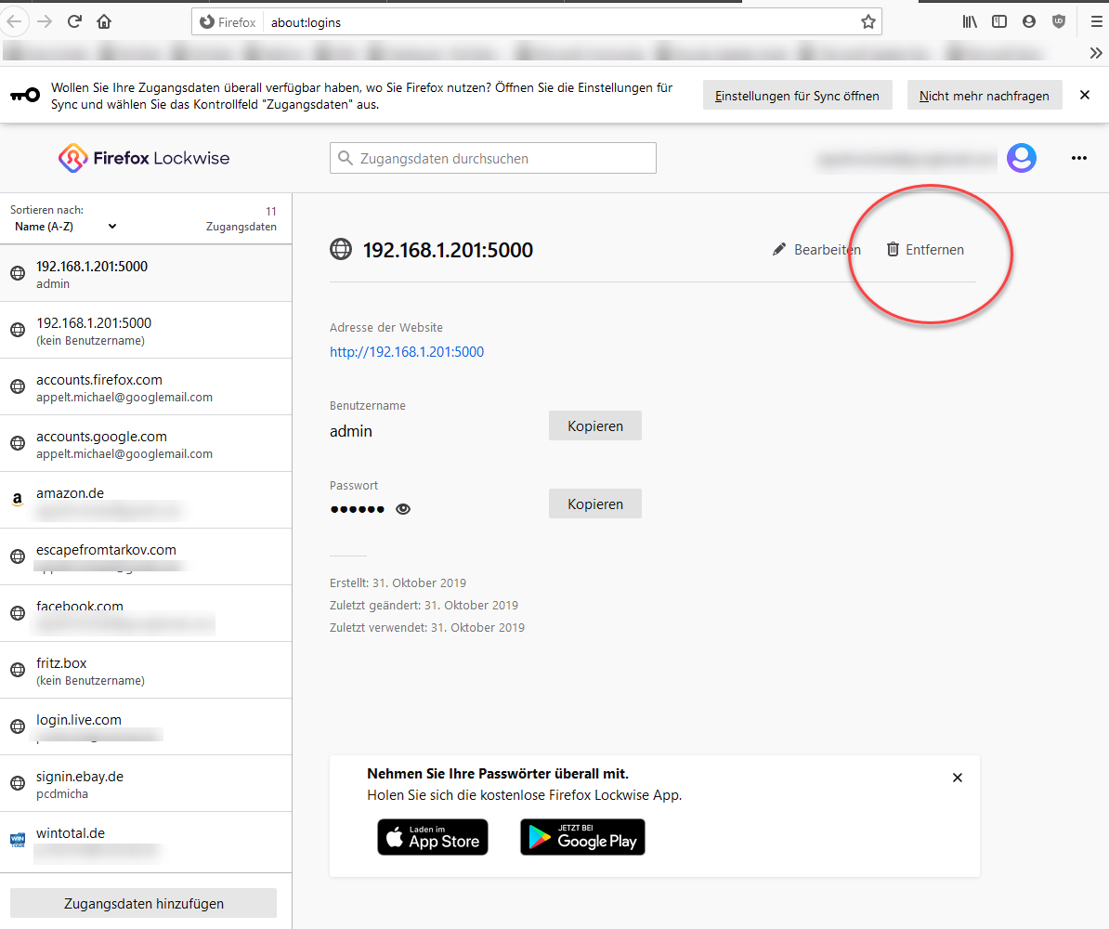This screenshot has height=929, width=1109.
Task: Select the amazon.de login entry
Action: click(146, 500)
